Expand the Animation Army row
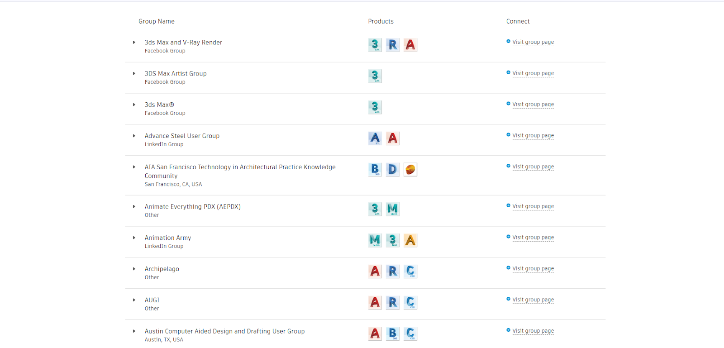This screenshot has width=724, height=348. [134, 238]
